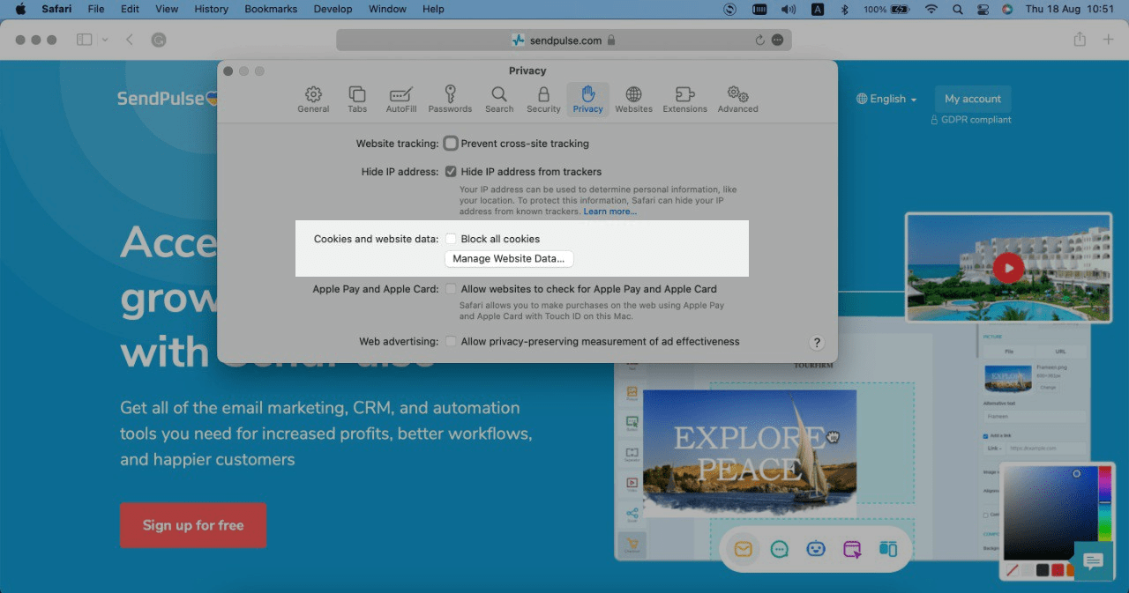Open the live chat widget icon
This screenshot has height=593, width=1129.
[1093, 561]
